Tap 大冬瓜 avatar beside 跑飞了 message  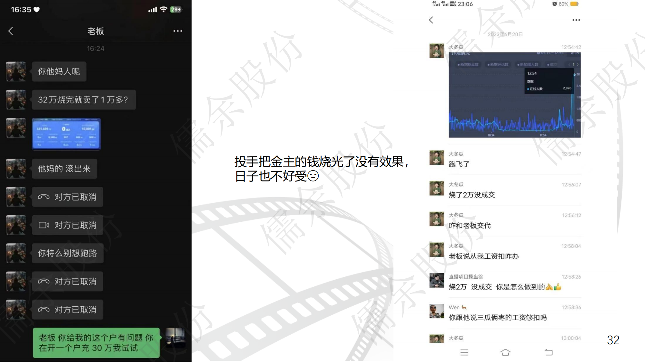click(437, 158)
